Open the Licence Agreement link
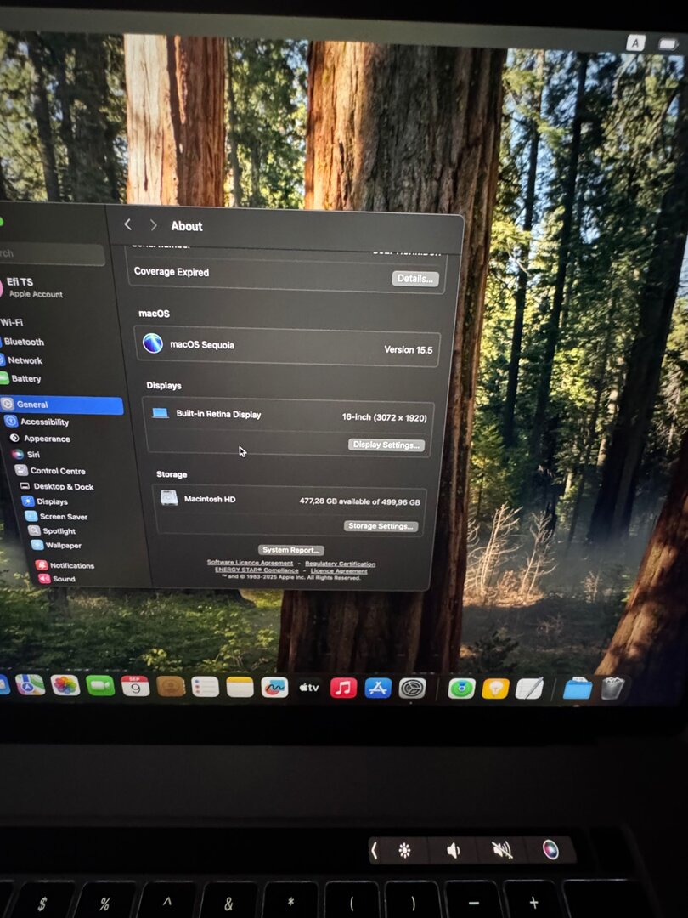 tap(339, 571)
